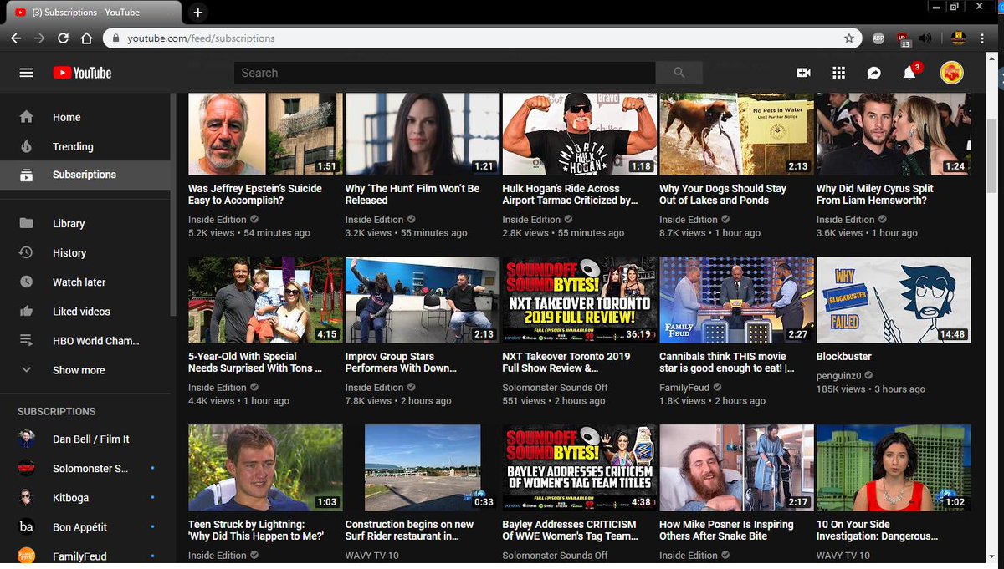
Task: Open Mike Posner snake bite thumbnail
Action: point(736,468)
